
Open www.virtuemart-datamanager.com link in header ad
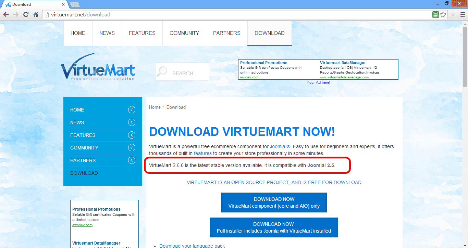coord(344,77)
